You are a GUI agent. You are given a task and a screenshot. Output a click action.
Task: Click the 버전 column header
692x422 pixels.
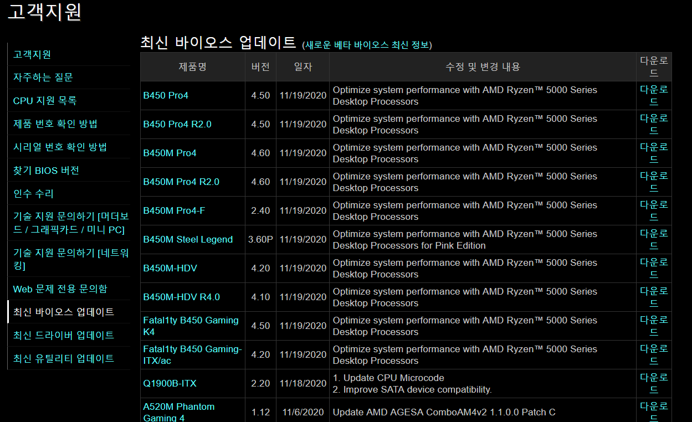click(x=260, y=66)
